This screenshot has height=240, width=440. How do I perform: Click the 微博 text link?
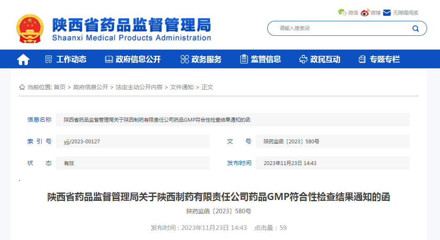tap(375, 12)
